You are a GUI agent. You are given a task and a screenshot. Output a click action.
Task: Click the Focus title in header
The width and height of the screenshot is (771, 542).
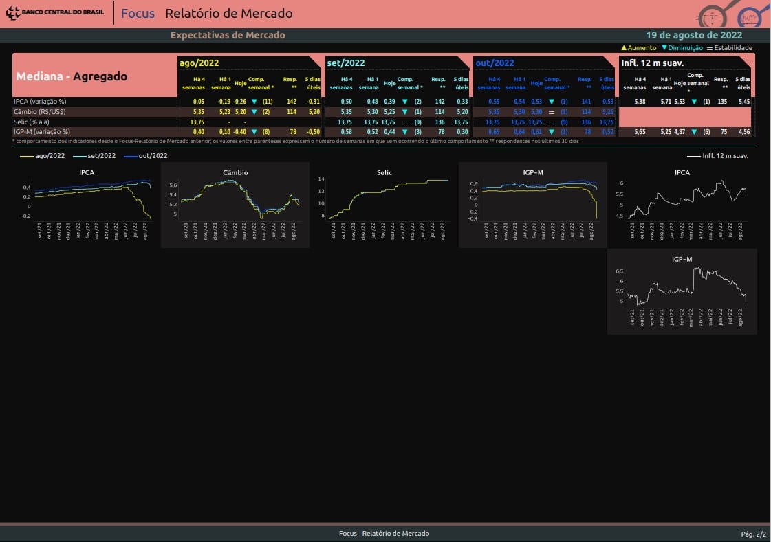pos(138,14)
